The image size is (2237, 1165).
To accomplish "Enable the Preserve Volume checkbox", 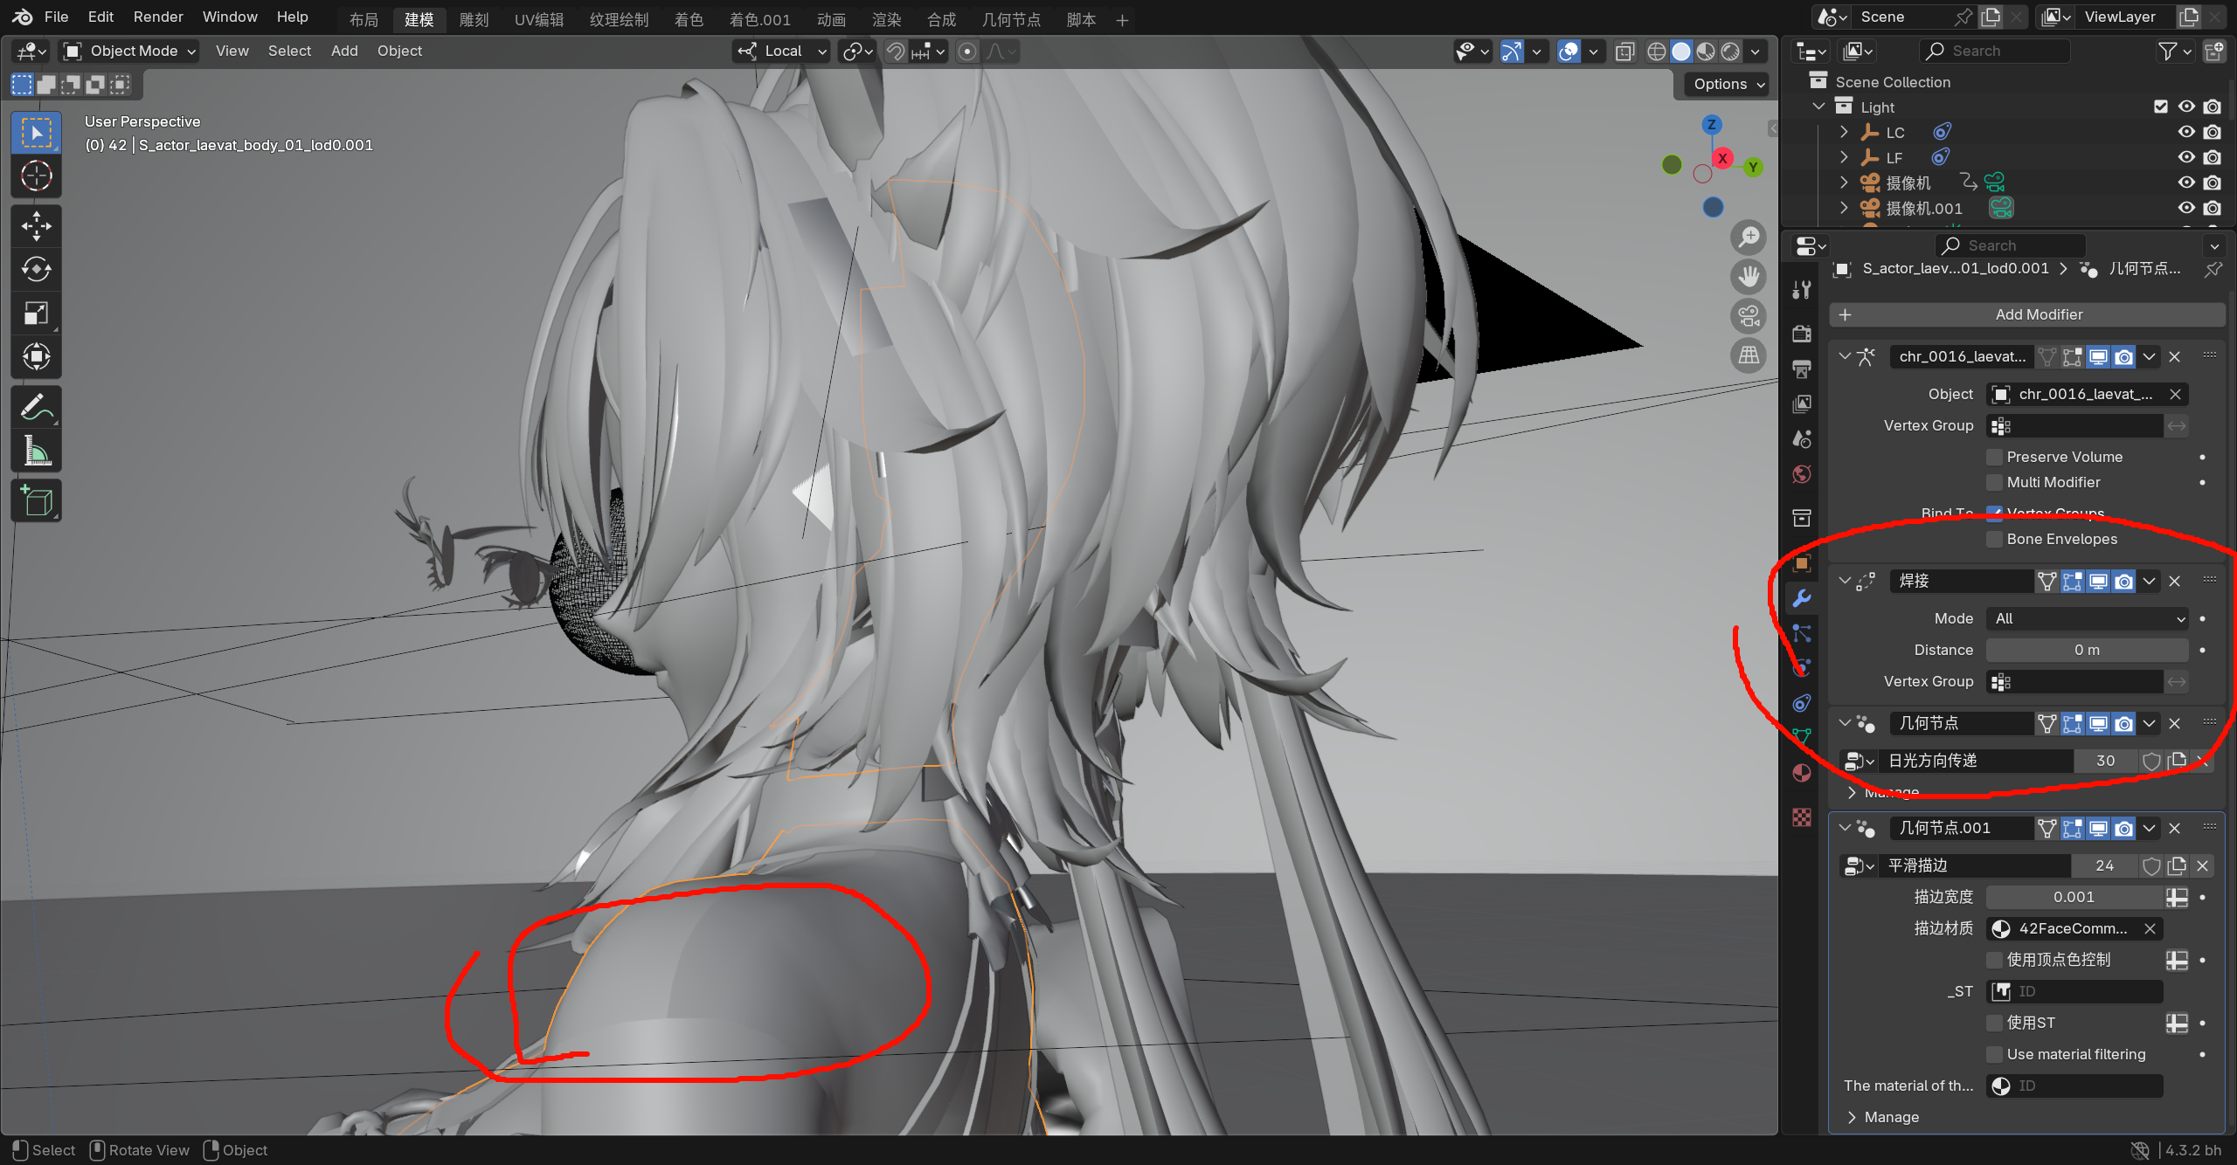I will tap(1995, 457).
